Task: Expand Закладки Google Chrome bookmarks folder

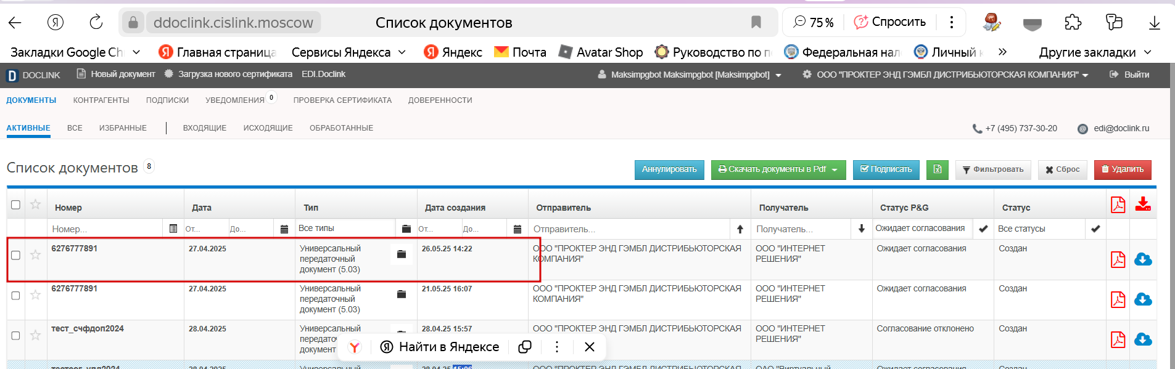Action: click(75, 52)
